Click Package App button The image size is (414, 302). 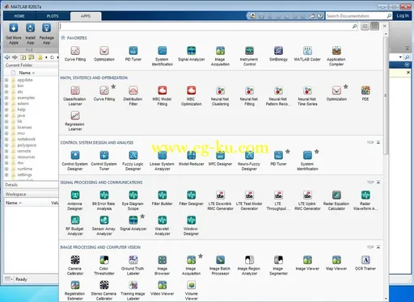pyautogui.click(x=47, y=34)
